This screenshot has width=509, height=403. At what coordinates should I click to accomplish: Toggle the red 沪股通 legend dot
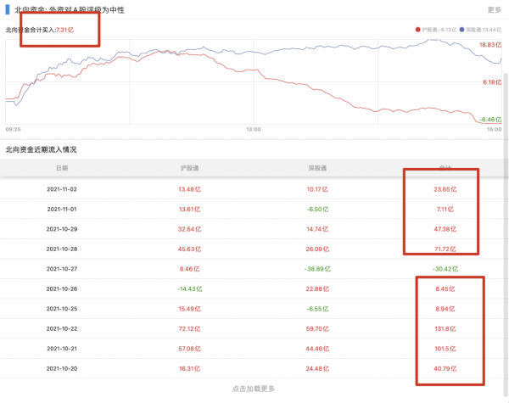418,29
